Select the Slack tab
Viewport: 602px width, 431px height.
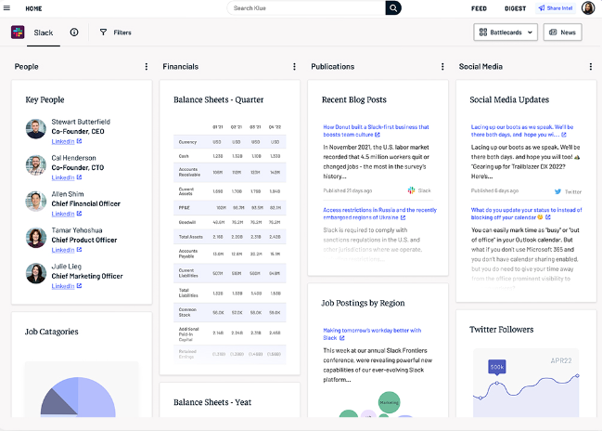[44, 33]
